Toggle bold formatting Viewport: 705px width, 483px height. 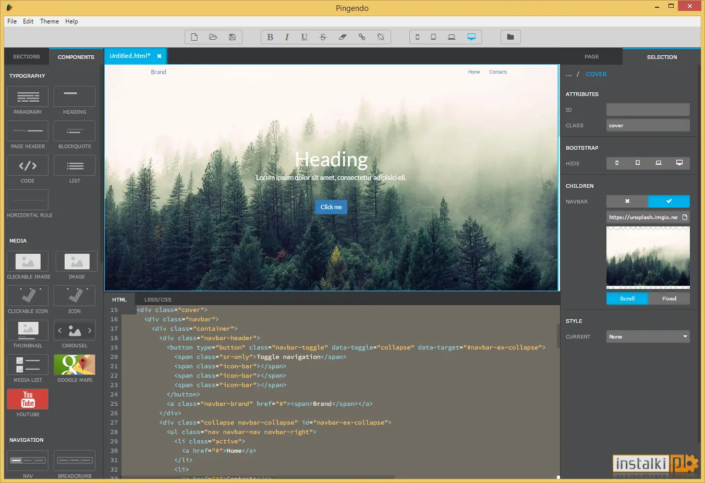tap(270, 37)
